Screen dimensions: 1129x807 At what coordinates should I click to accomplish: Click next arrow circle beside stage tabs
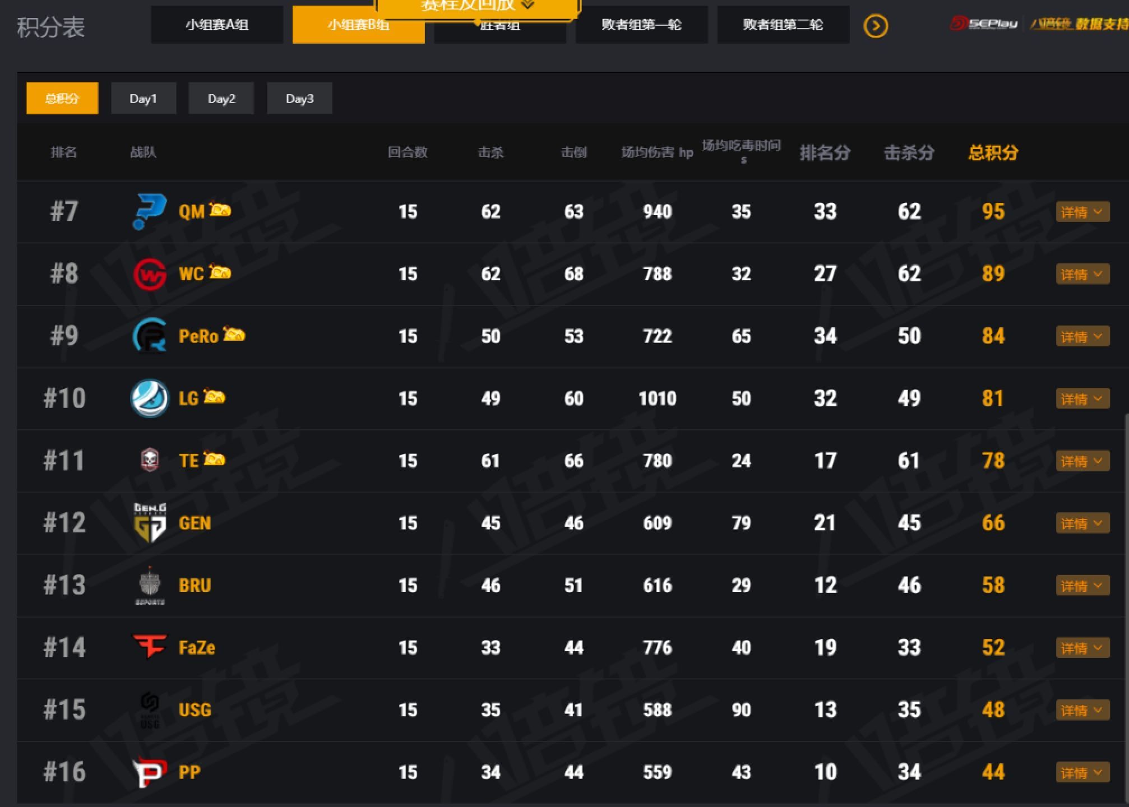[876, 26]
